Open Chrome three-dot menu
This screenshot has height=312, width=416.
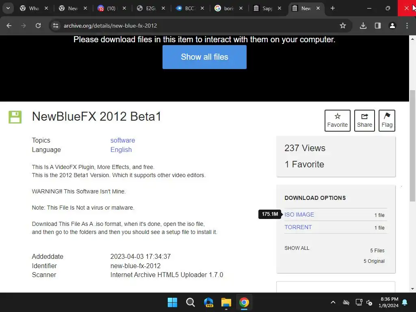tap(407, 26)
